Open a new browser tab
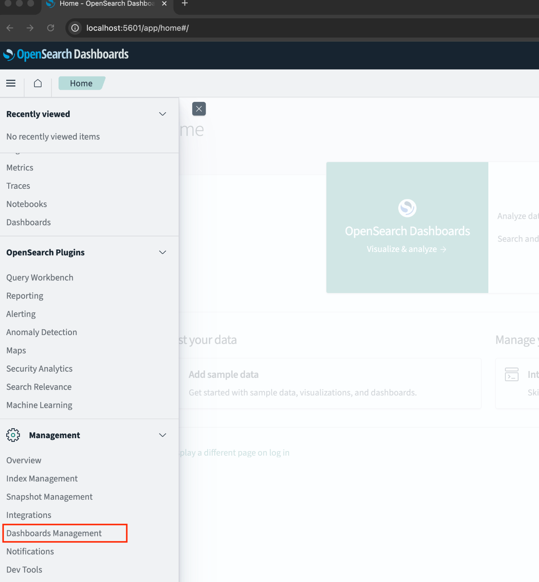The height and width of the screenshot is (582, 539). point(185,3)
